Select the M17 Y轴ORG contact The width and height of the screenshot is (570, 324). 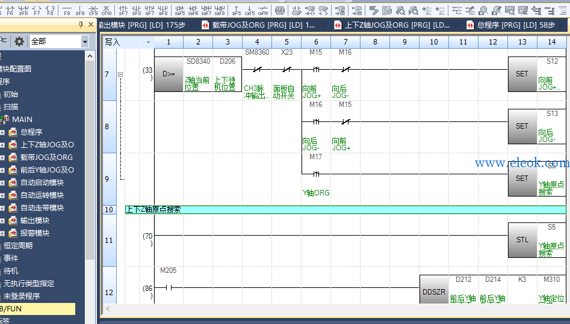tap(316, 174)
